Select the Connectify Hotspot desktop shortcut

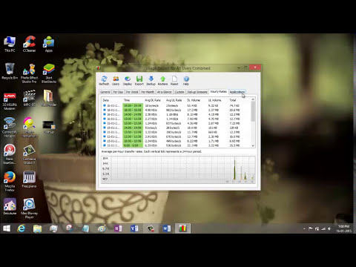(x=10, y=128)
